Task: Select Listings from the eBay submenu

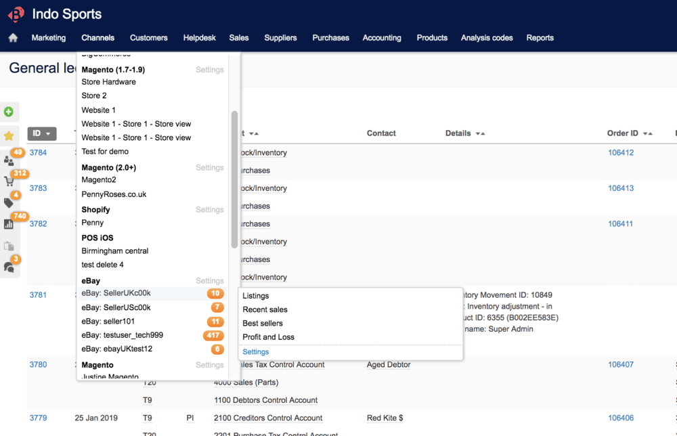Action: click(256, 296)
